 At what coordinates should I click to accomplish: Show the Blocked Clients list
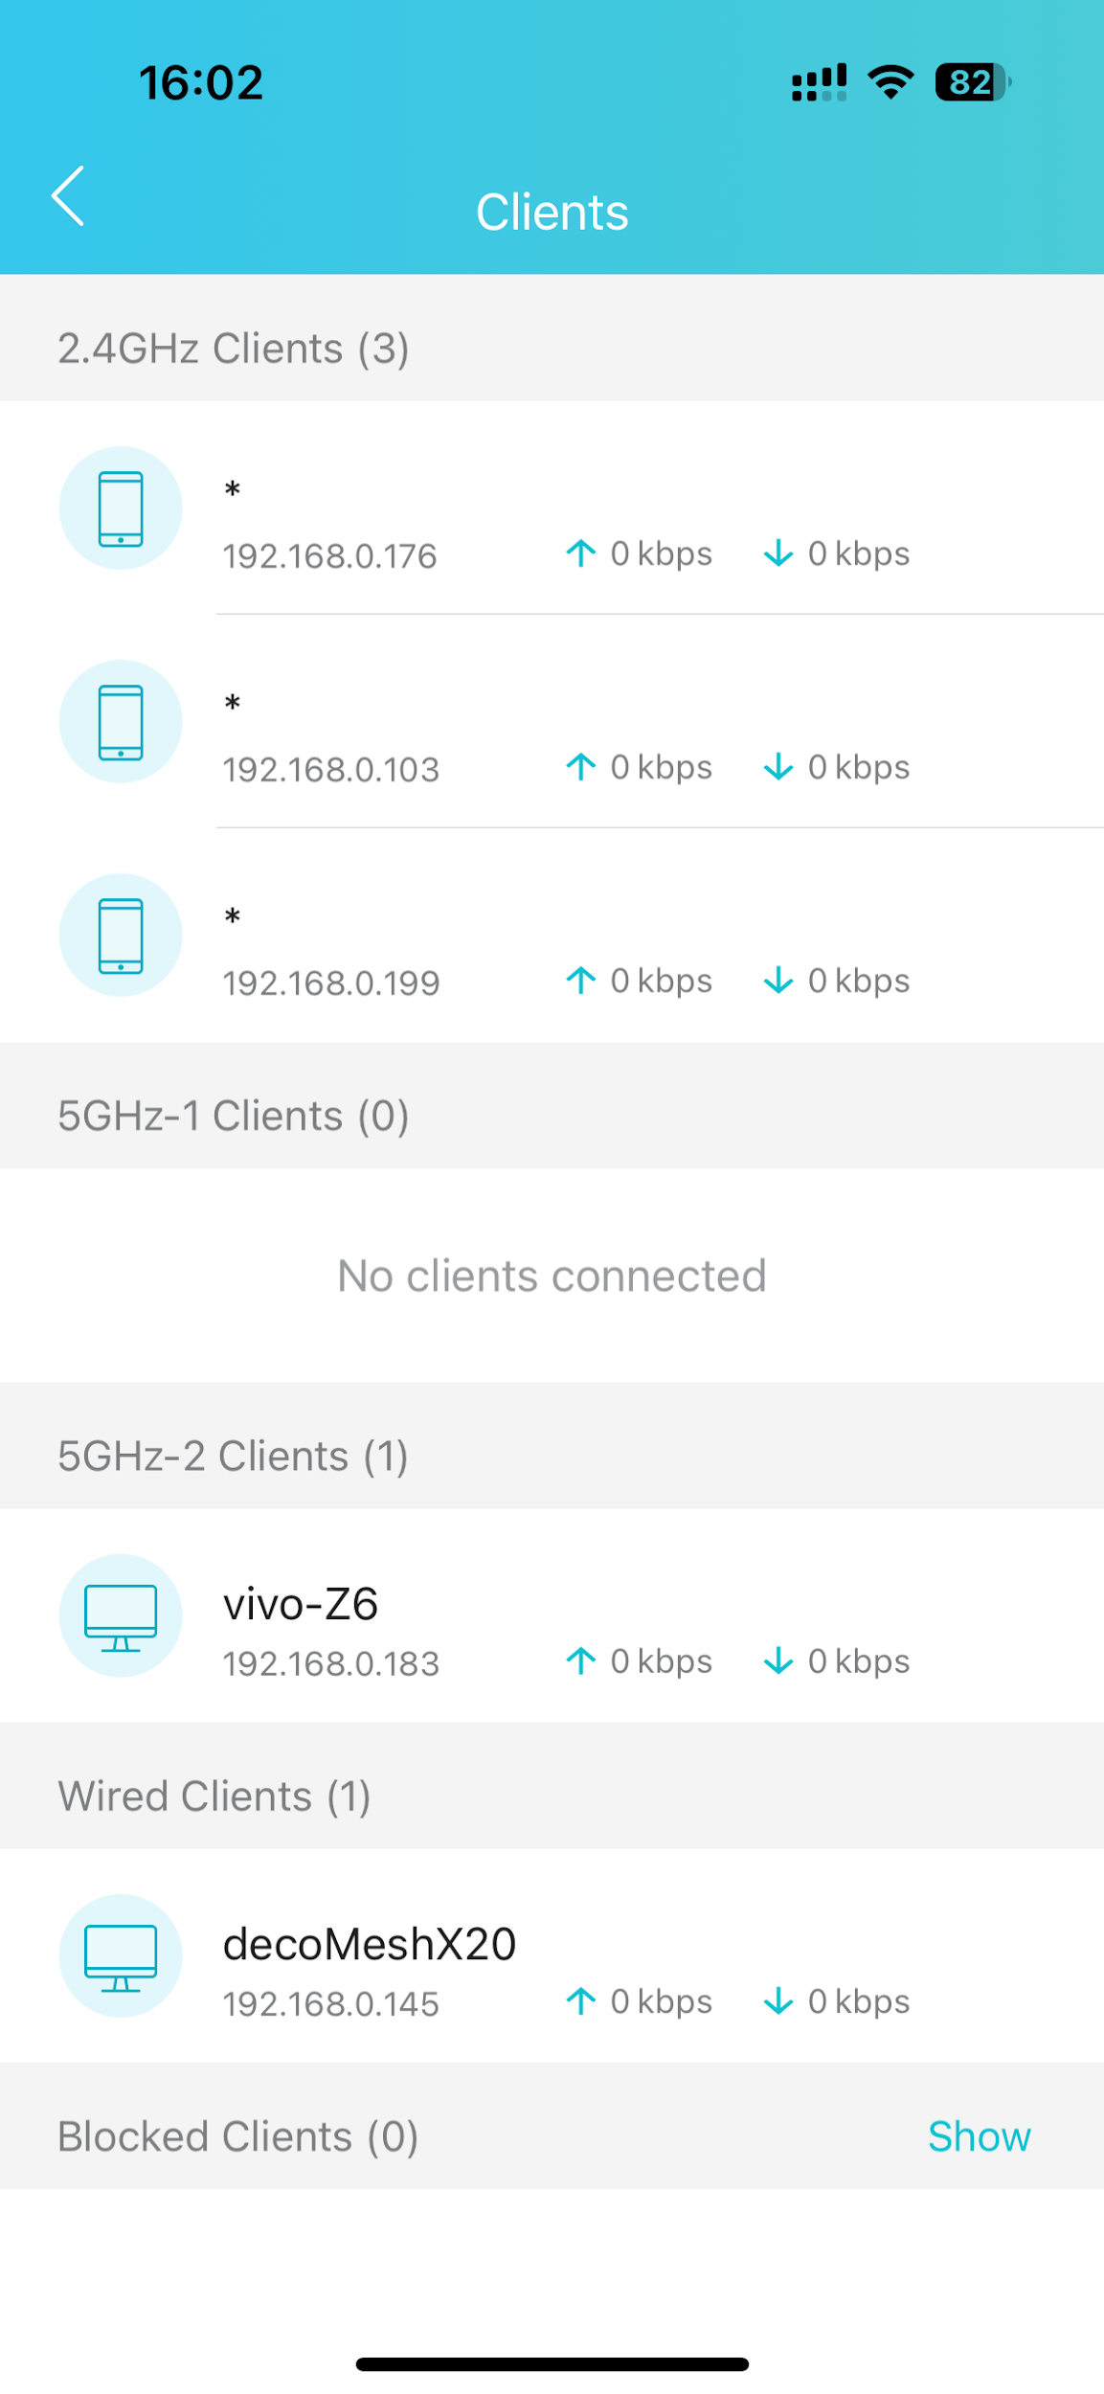[x=980, y=2136]
